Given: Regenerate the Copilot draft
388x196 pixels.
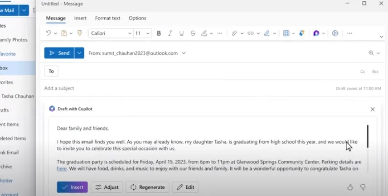Looking at the screenshot, I should 147,187.
